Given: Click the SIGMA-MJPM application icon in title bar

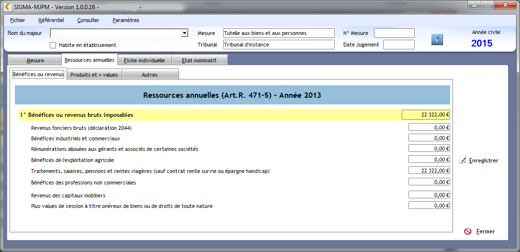Looking at the screenshot, I should 7,7.
